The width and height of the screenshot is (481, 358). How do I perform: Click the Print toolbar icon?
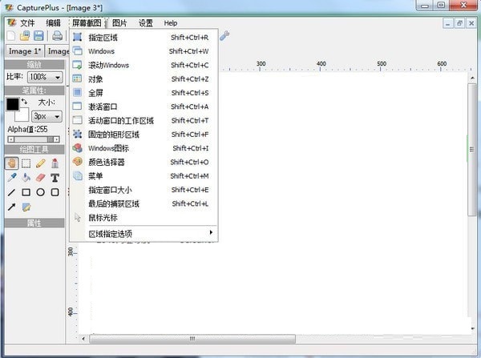(58, 36)
